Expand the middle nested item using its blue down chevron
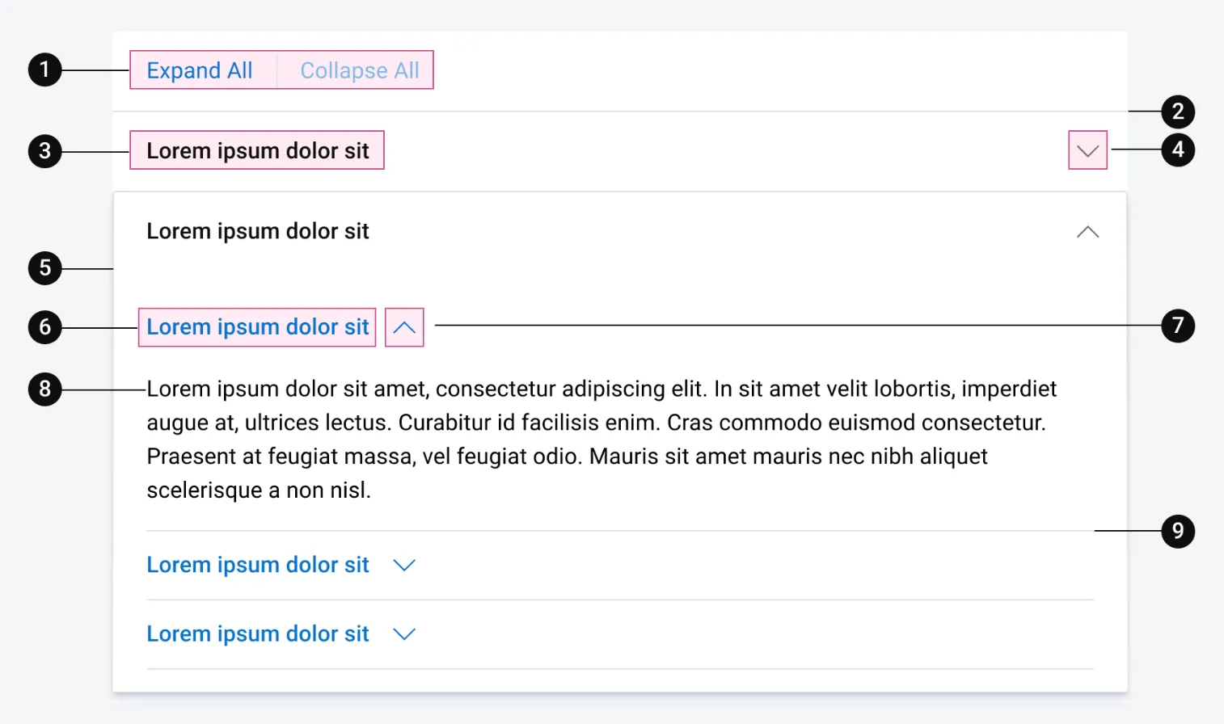This screenshot has height=724, width=1224. pyautogui.click(x=404, y=565)
